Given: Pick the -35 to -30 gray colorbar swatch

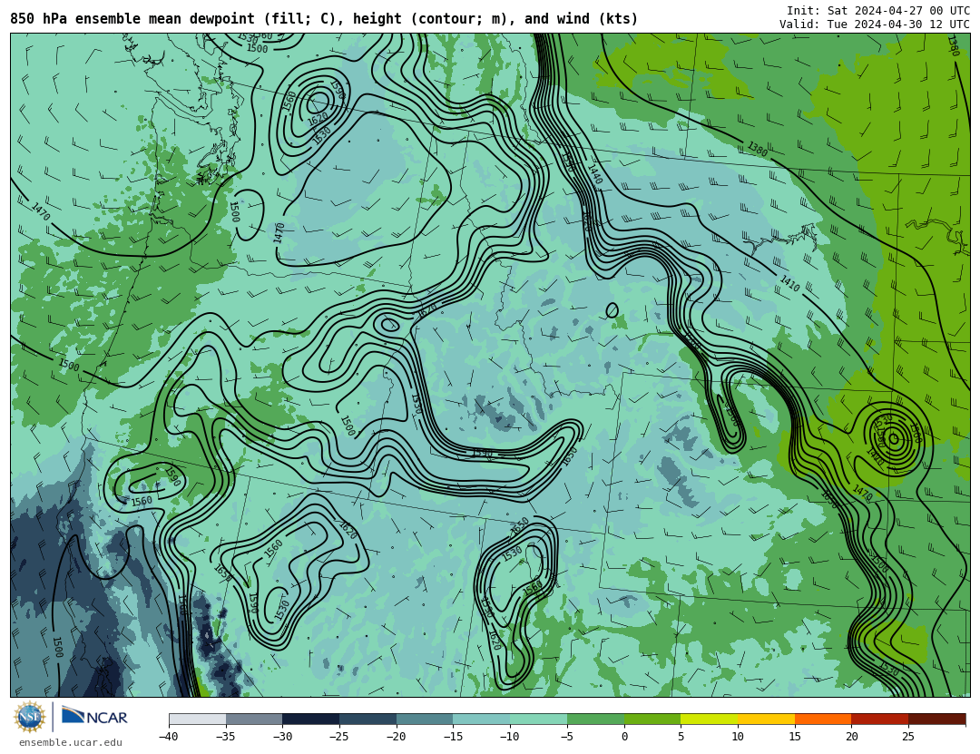Looking at the screenshot, I should (x=254, y=719).
